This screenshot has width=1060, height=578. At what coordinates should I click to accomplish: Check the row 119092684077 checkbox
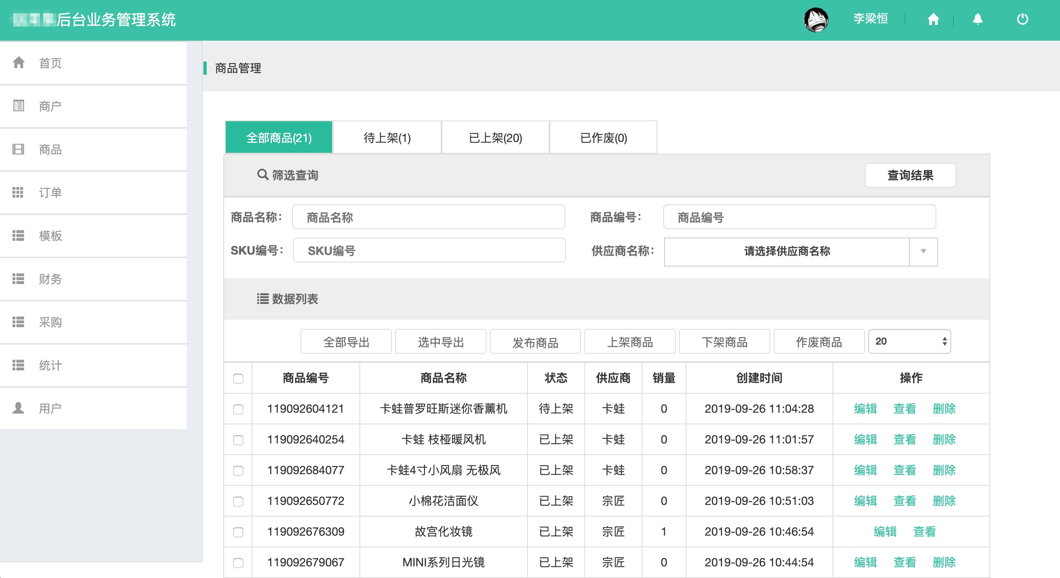point(238,470)
